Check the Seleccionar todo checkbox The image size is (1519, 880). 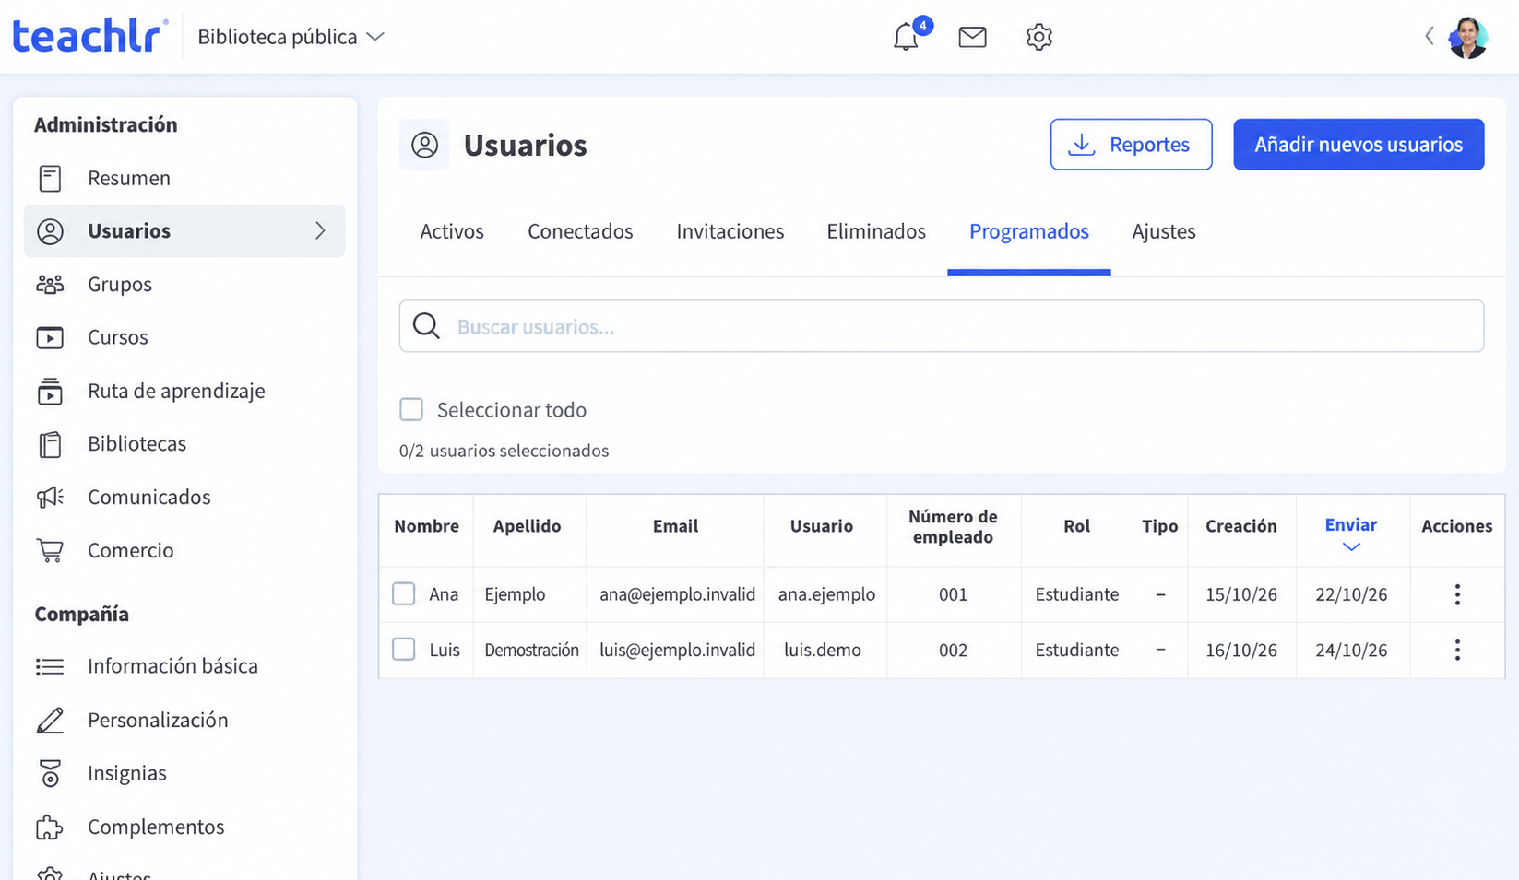point(411,409)
